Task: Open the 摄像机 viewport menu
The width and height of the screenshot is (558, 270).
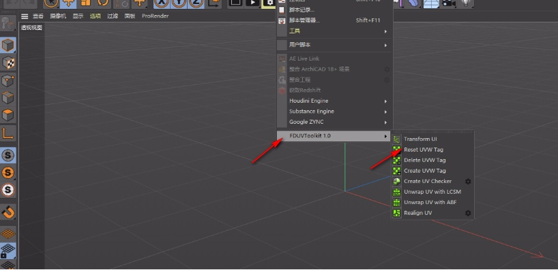Action: tap(58, 16)
